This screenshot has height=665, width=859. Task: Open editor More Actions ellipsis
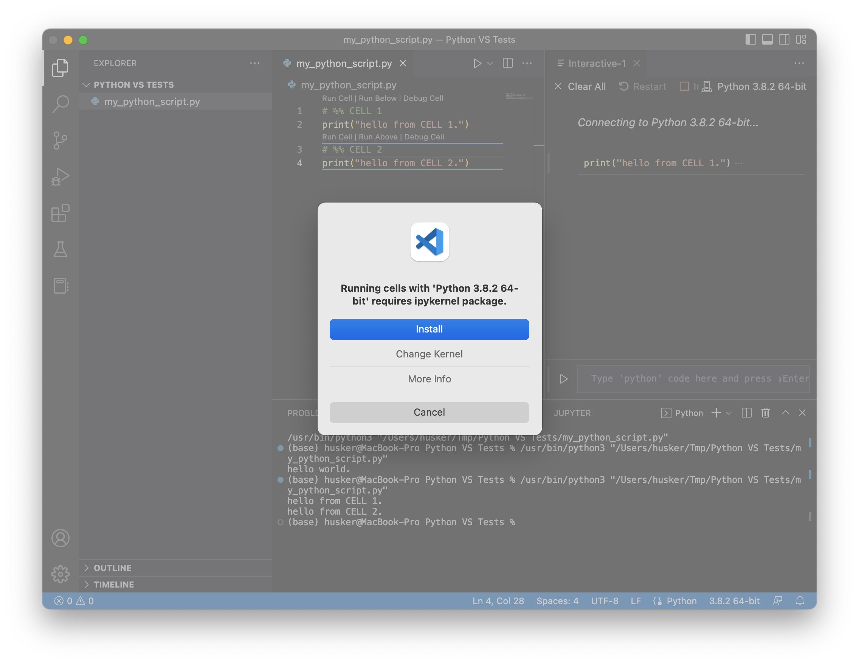click(x=527, y=63)
